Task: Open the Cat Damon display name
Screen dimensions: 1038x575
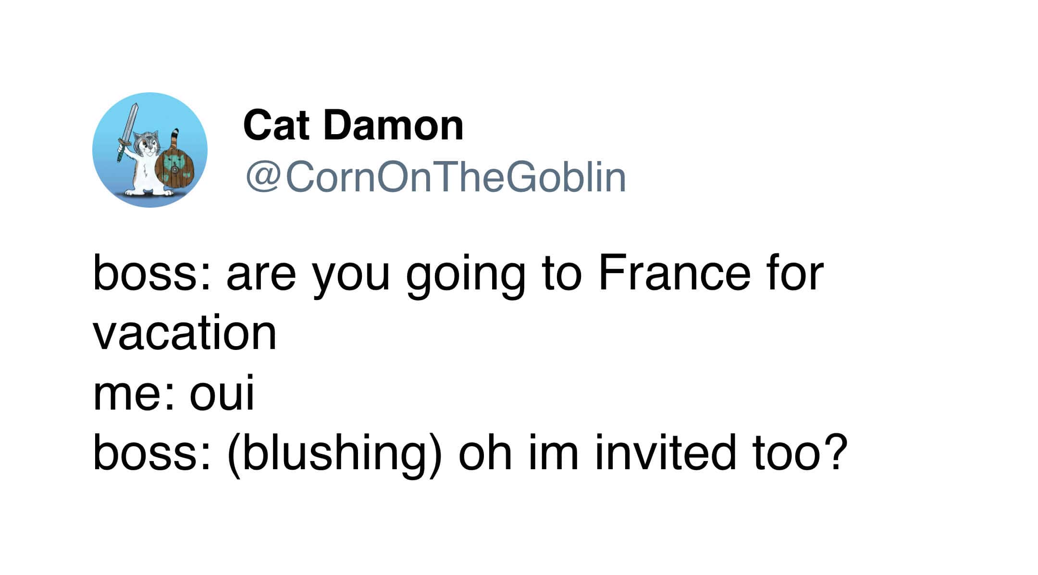Action: (353, 125)
